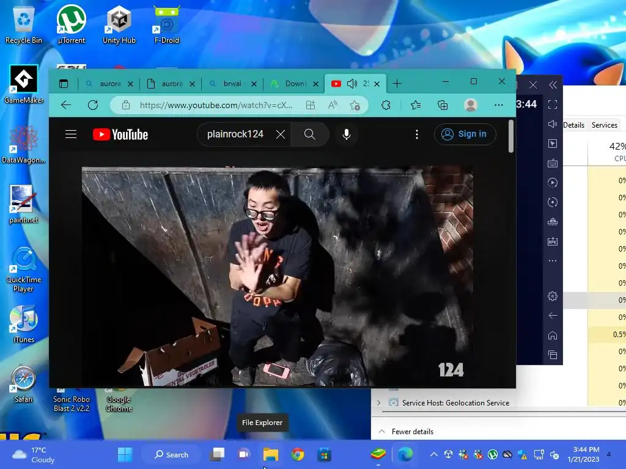Show more BlueStacks toolbar options
Image resolution: width=626 pixels, height=469 pixels.
(x=553, y=261)
